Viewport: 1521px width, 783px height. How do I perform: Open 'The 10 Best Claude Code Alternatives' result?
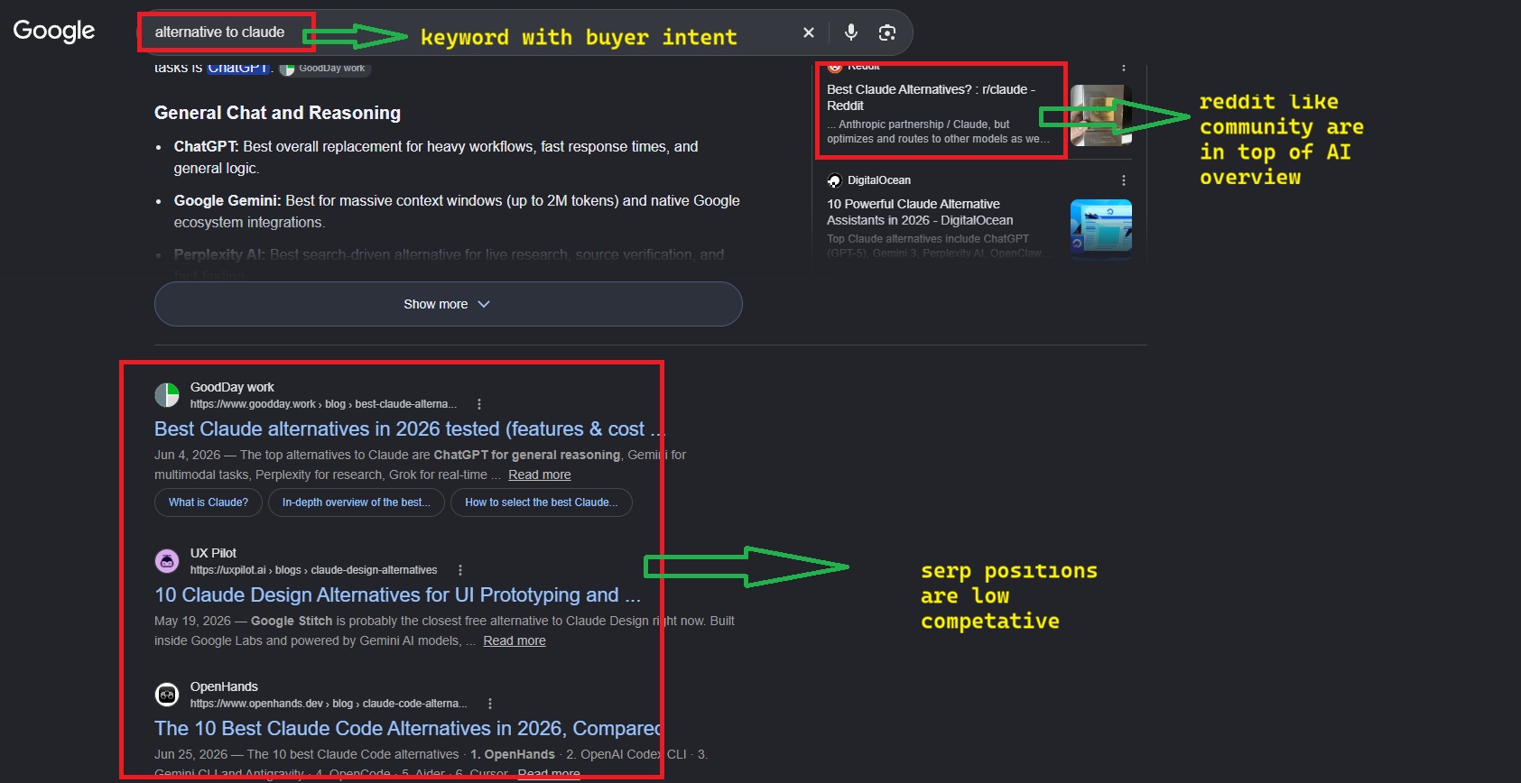pyautogui.click(x=408, y=728)
